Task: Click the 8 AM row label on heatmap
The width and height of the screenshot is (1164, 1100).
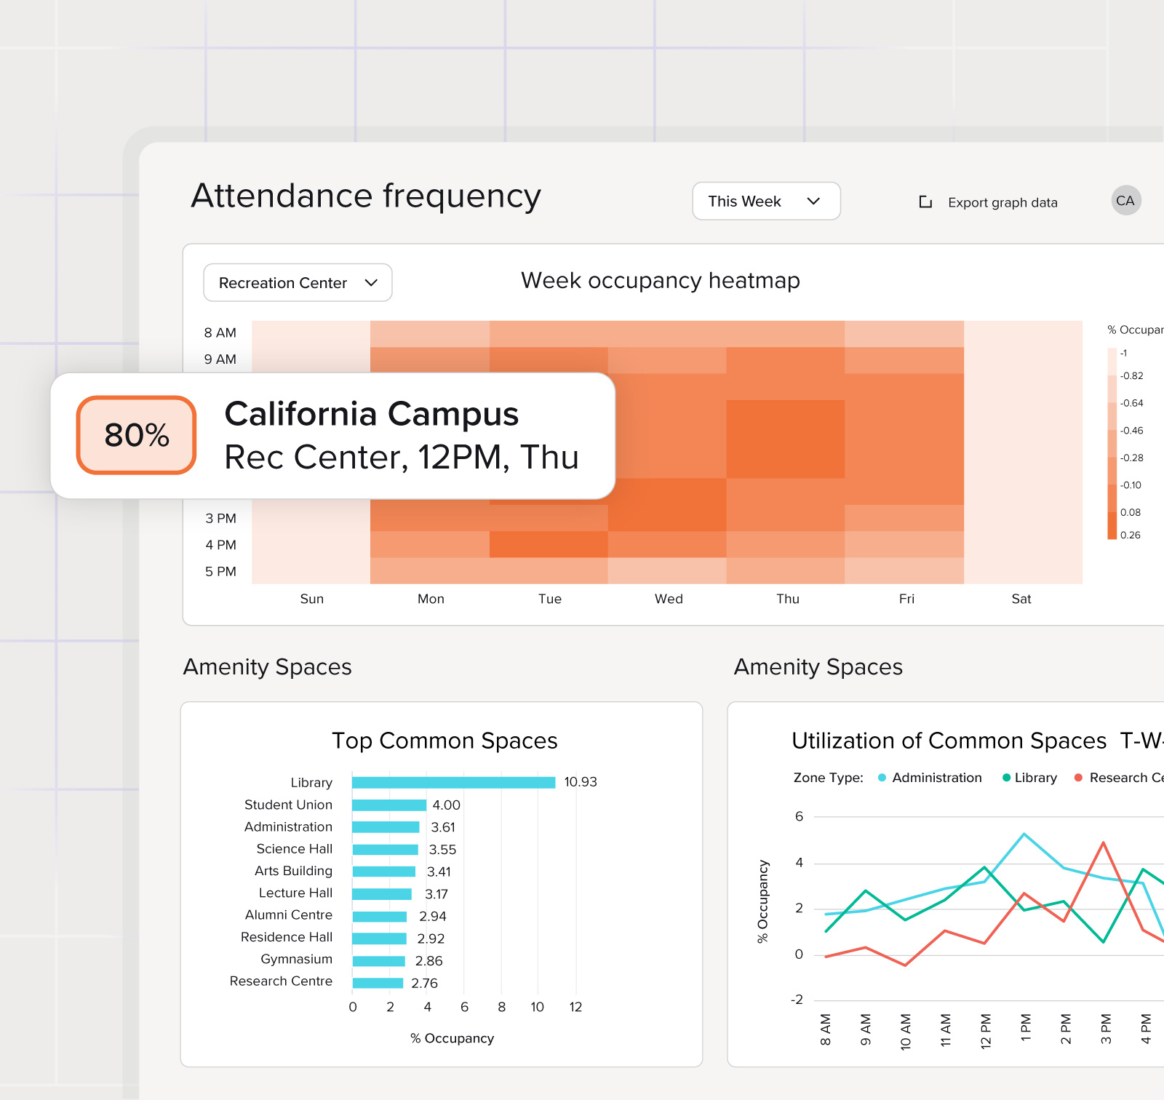Action: tap(220, 332)
